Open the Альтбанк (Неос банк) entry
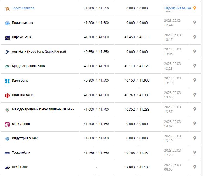Image resolution: width=203 pixels, height=176 pixels. (x=39, y=52)
